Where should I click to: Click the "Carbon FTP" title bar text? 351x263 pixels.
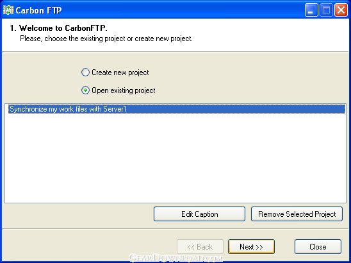point(38,10)
